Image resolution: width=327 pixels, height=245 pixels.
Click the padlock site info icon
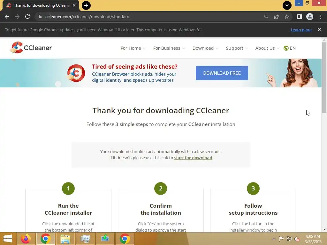point(40,17)
